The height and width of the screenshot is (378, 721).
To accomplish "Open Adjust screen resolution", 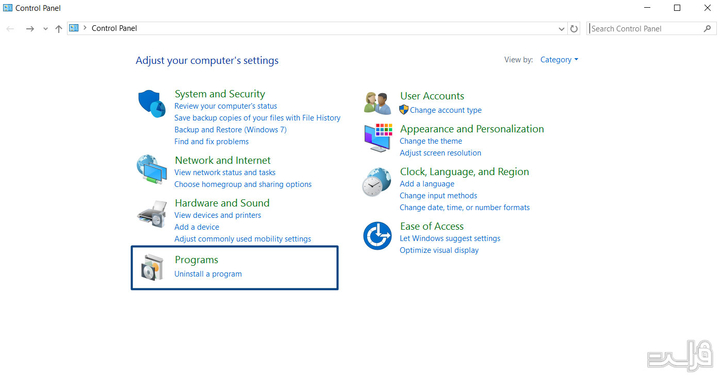I will [440, 153].
